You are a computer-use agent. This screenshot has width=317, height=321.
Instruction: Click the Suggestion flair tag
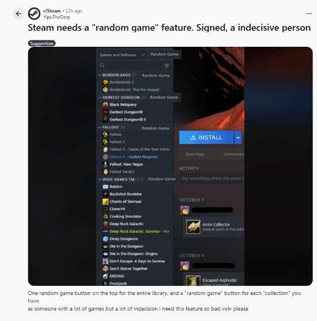[x=41, y=43]
